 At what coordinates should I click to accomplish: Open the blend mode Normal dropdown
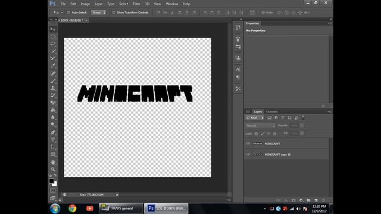click(x=260, y=125)
